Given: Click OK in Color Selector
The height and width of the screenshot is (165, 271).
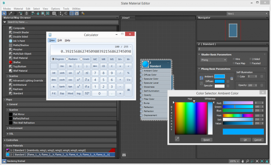Looking at the screenshot, I should click(x=245, y=140).
